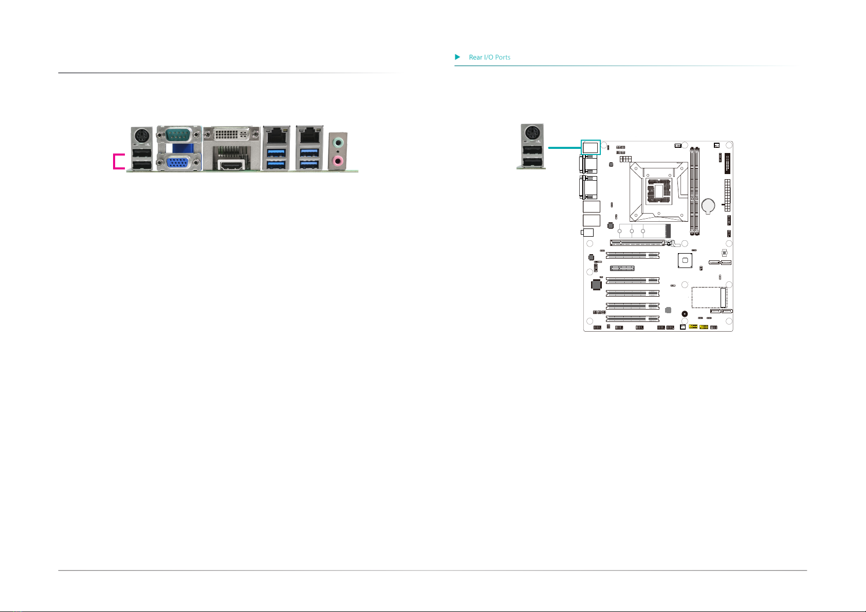866x612 pixels.
Task: Click the blue VGA port
Action: pos(178,163)
